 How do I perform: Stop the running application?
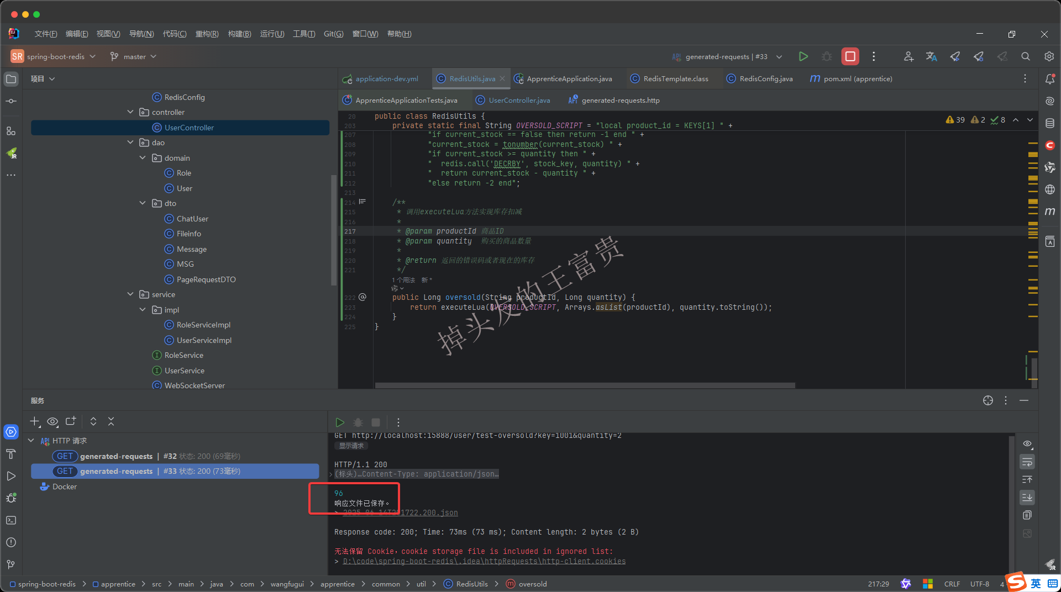pyautogui.click(x=850, y=56)
